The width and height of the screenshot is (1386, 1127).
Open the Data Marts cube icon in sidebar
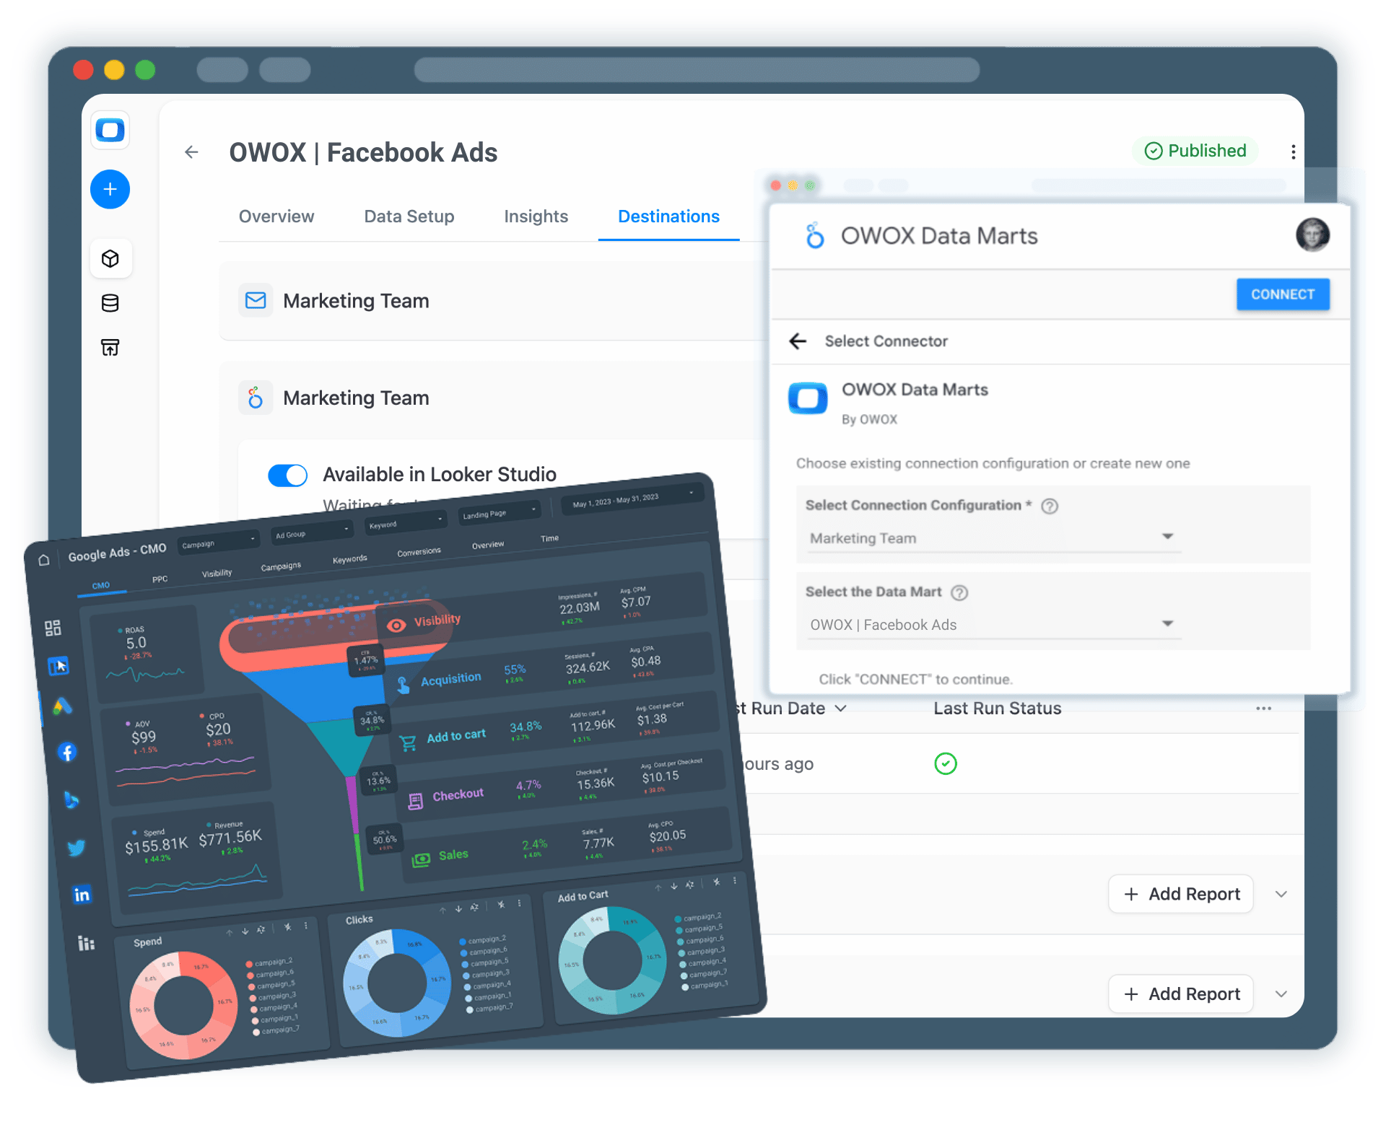[110, 258]
